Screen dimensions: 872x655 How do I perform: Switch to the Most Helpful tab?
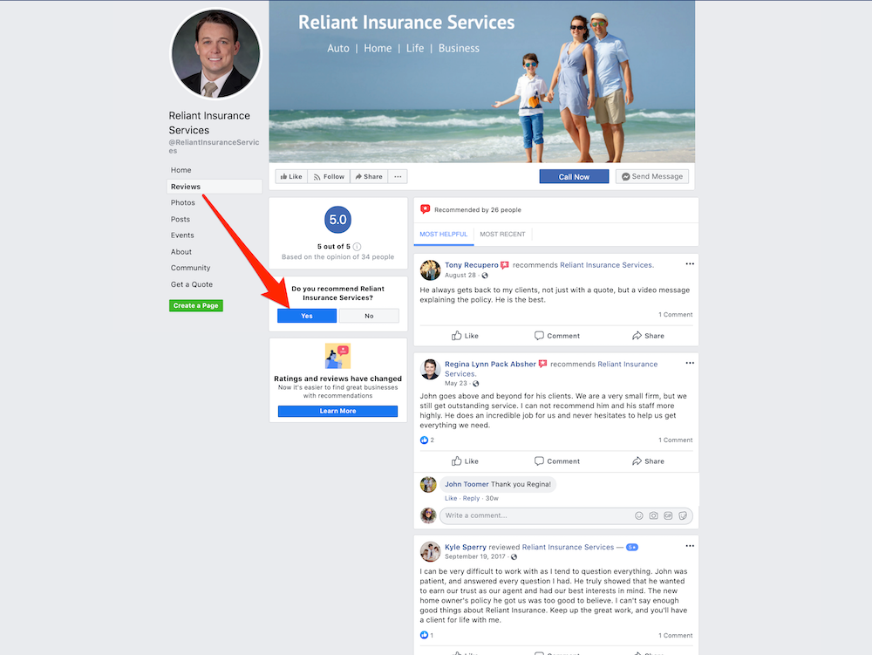443,234
